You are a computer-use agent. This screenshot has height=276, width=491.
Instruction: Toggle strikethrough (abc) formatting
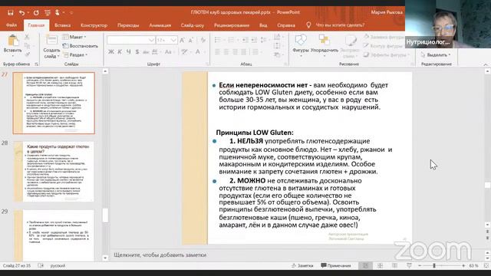[146, 52]
